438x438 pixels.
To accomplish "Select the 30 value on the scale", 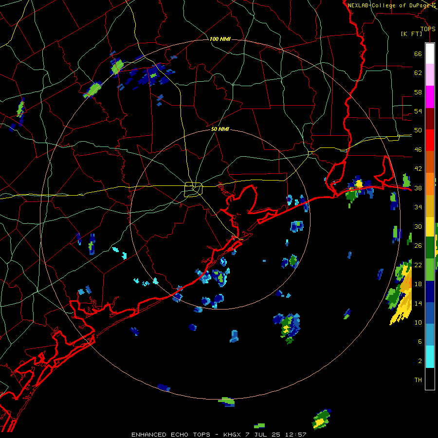I will pyautogui.click(x=418, y=226).
